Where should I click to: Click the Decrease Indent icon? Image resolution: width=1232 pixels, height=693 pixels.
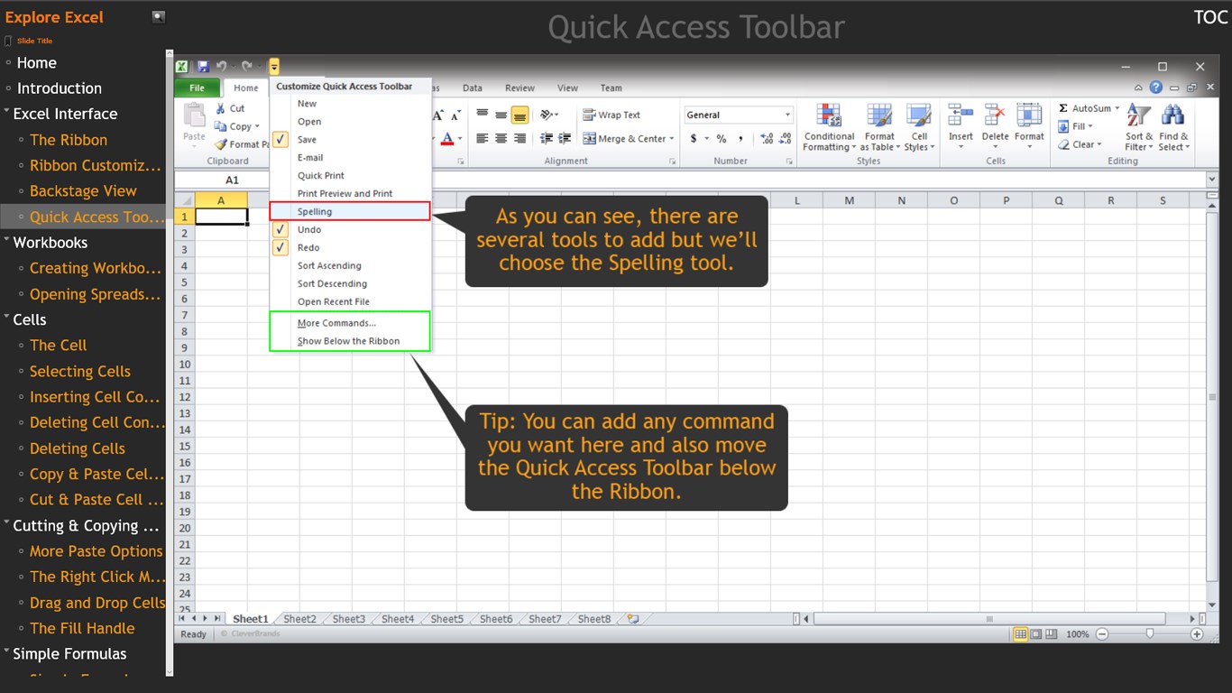[x=547, y=138]
